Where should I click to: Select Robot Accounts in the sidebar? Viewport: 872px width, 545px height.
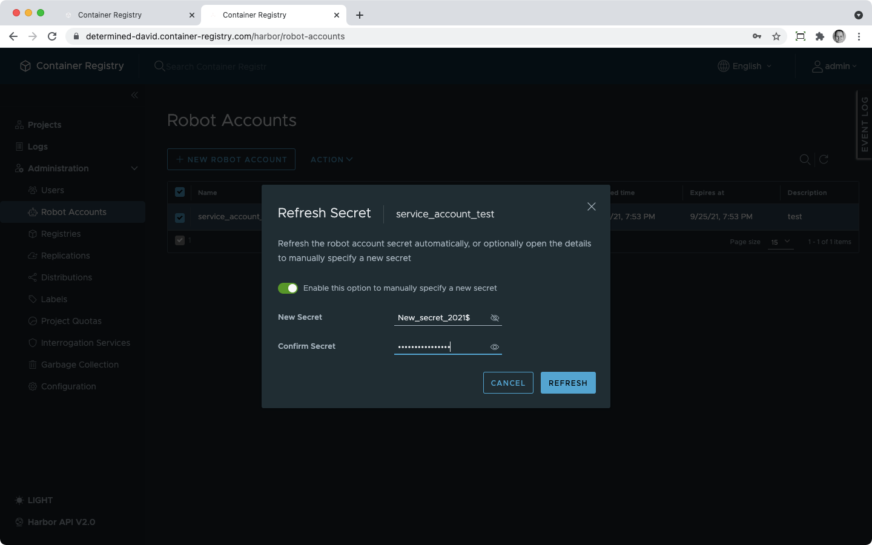73,212
